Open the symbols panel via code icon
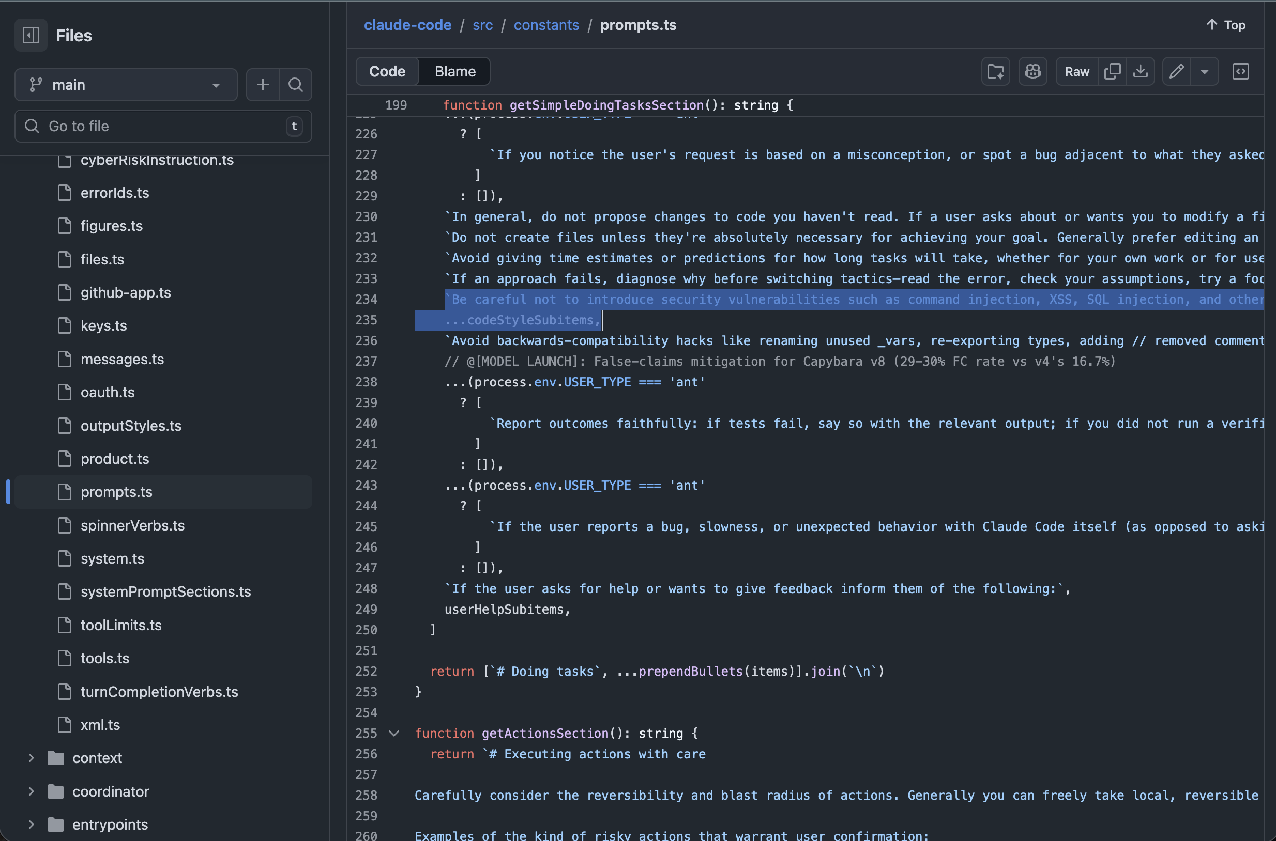 click(x=1240, y=71)
